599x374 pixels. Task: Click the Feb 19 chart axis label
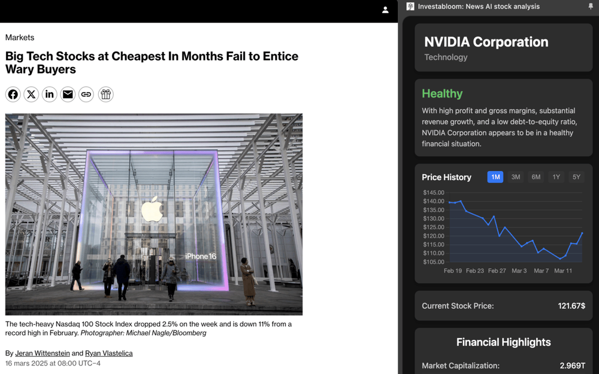453,270
